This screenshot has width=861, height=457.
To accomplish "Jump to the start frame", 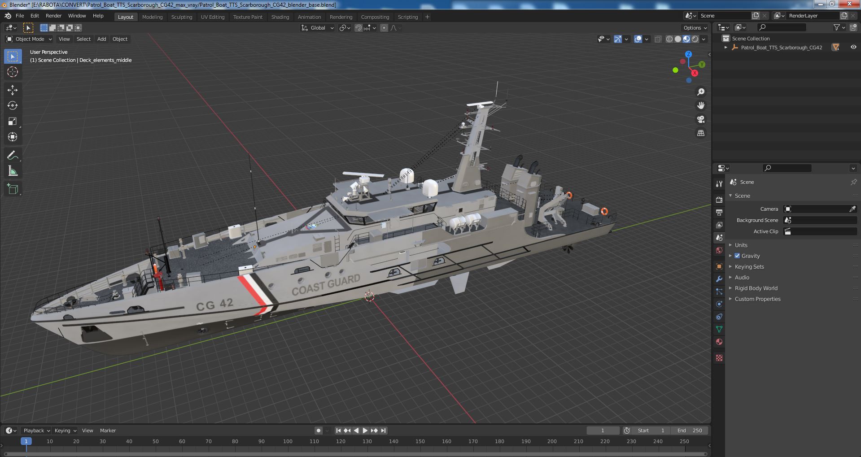I will (x=339, y=431).
